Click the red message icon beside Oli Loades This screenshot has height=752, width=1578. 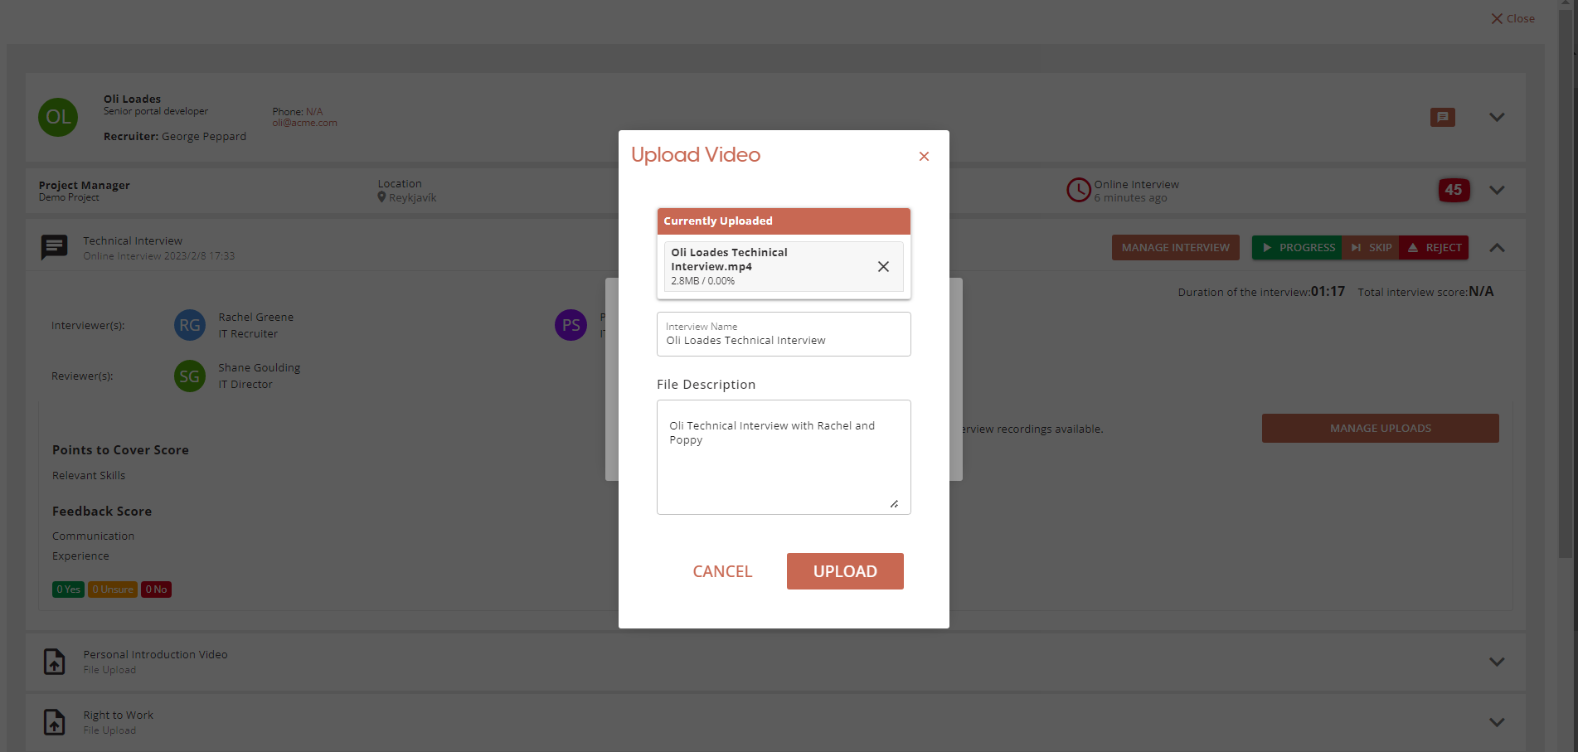coord(1442,118)
